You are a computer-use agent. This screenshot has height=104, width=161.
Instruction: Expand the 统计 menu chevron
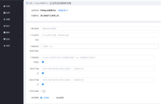click(21, 26)
